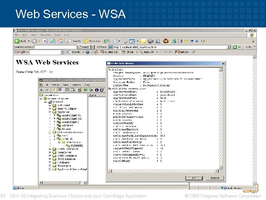
Task: Open the Mail envelope icon
Action: coord(115,41)
